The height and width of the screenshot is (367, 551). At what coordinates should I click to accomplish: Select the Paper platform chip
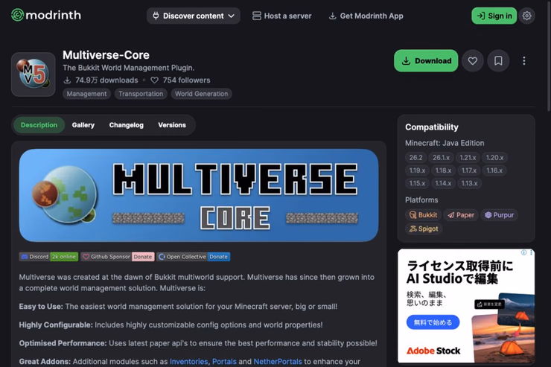461,215
